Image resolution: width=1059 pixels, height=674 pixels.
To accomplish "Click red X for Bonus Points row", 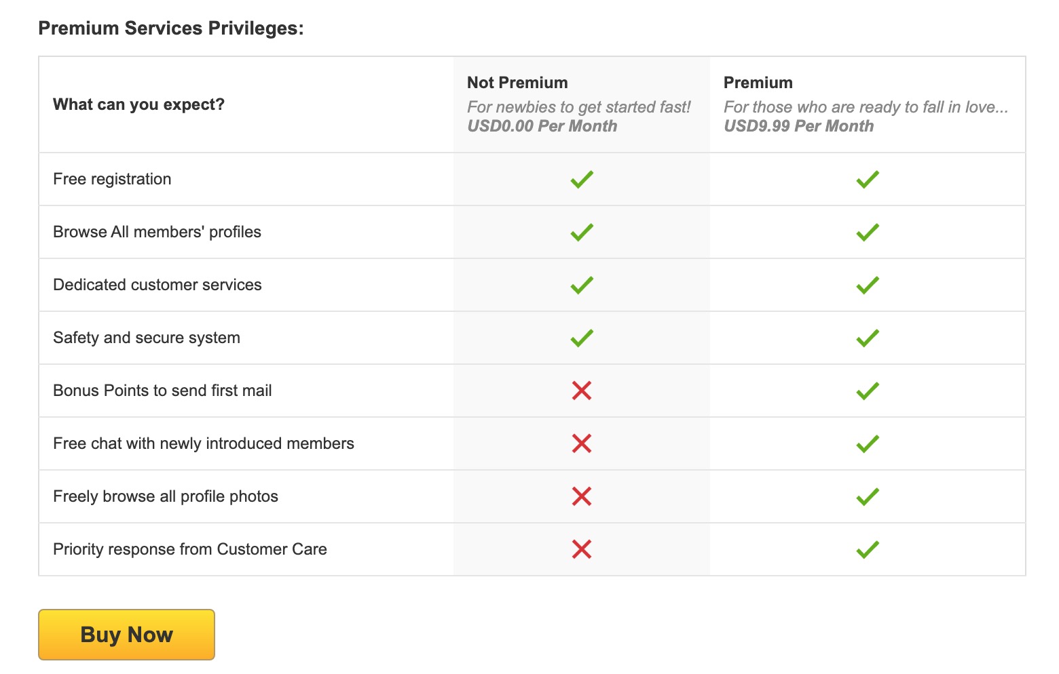I will (x=582, y=391).
